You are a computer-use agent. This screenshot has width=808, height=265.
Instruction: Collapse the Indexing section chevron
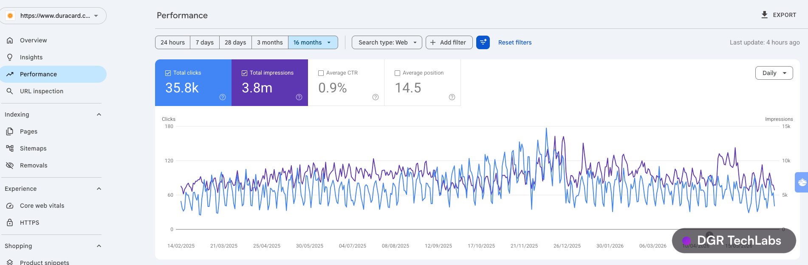(99, 114)
